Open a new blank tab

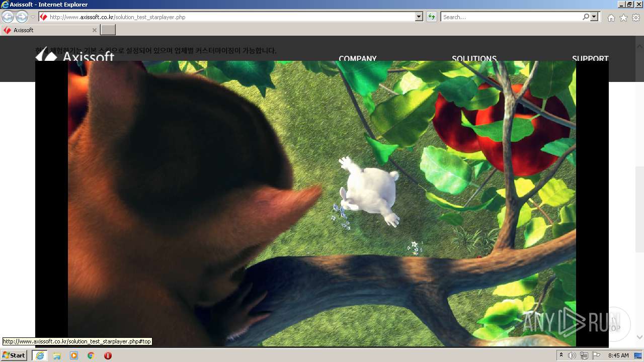(108, 30)
